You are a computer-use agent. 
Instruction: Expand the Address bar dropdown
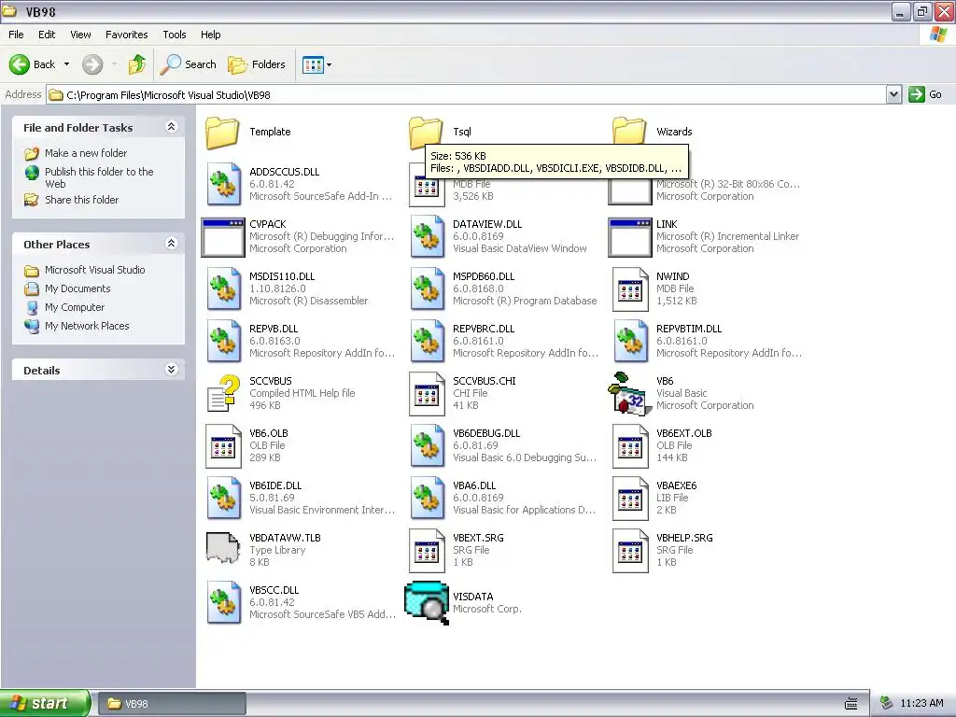(893, 94)
